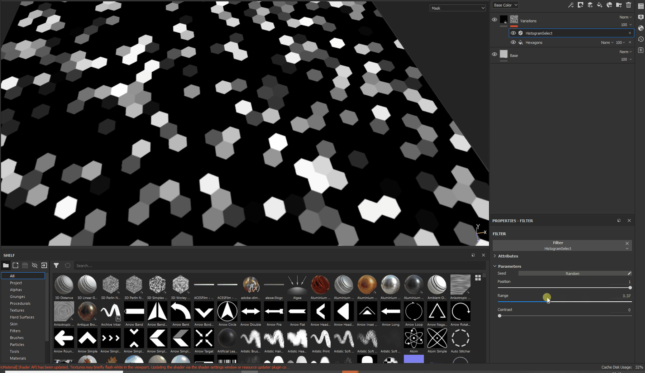Change blend mode of Variations layer
The width and height of the screenshot is (645, 373).
click(626, 17)
